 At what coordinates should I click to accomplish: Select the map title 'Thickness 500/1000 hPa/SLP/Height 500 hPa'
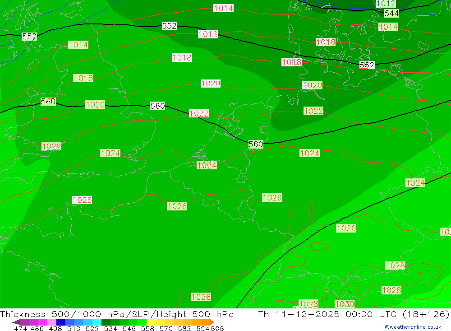[117, 314]
